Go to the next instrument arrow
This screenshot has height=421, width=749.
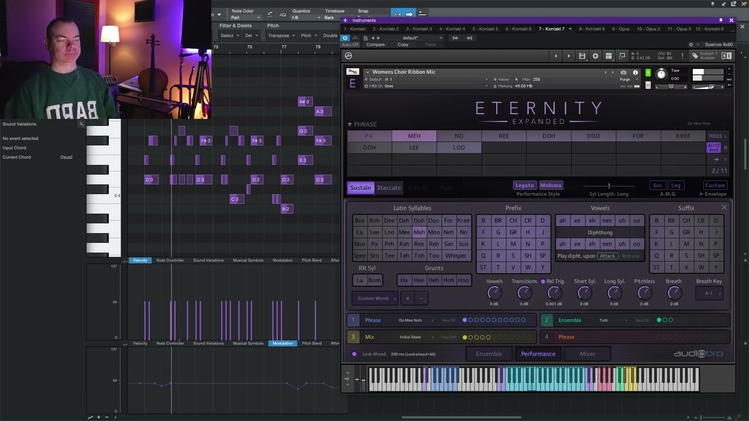click(569, 56)
